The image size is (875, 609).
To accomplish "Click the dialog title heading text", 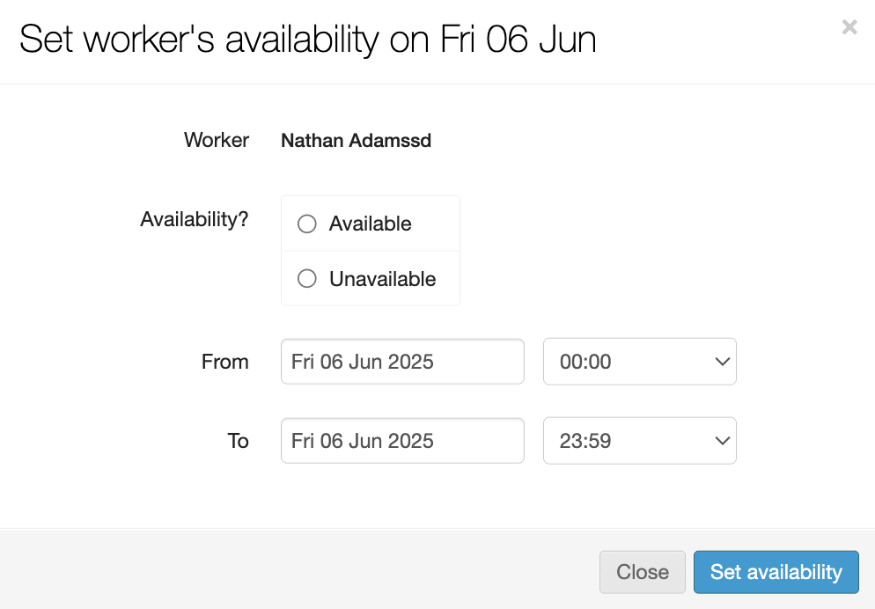I will tap(308, 40).
